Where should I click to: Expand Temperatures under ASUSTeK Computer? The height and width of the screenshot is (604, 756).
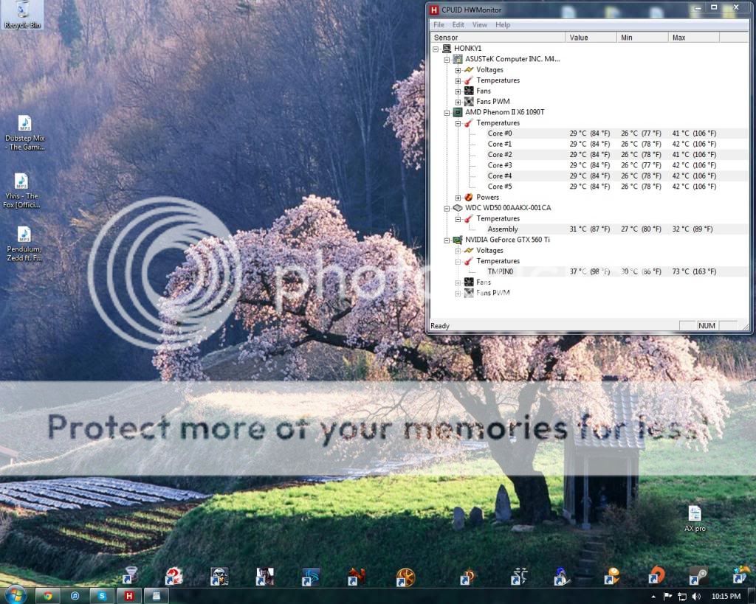[458, 81]
